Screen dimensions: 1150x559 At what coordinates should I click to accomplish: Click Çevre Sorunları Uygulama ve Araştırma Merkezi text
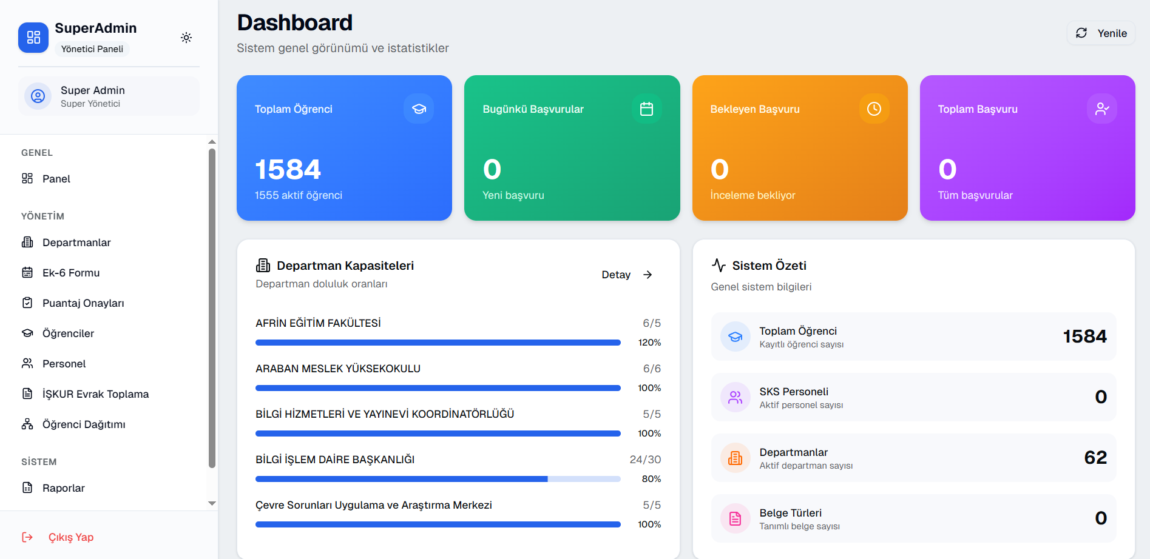[x=374, y=505]
